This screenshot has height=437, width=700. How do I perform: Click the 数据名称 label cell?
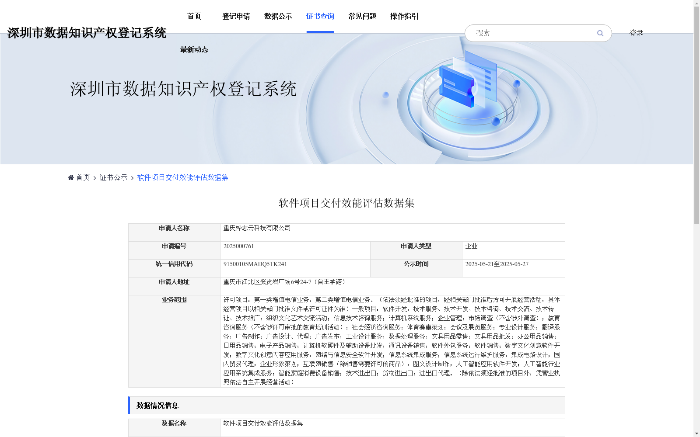(174, 428)
